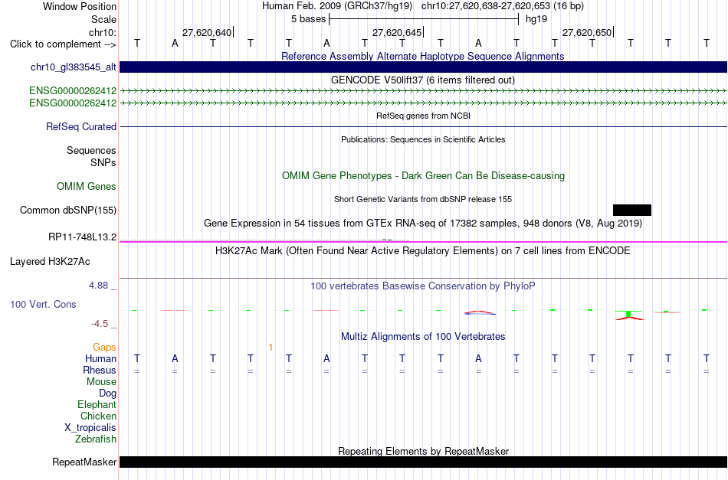Click the chr10: ruler label
This screenshot has width=728, height=480.
coord(102,32)
